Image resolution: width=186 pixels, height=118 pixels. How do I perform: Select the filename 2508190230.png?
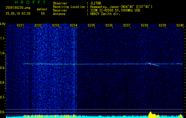[x=18, y=8]
